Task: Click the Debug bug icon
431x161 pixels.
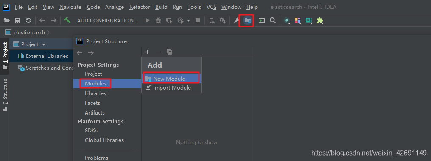Action: coord(158,21)
